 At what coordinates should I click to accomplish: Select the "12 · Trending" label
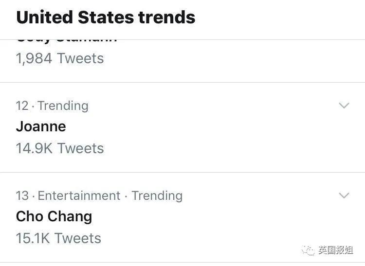click(52, 106)
